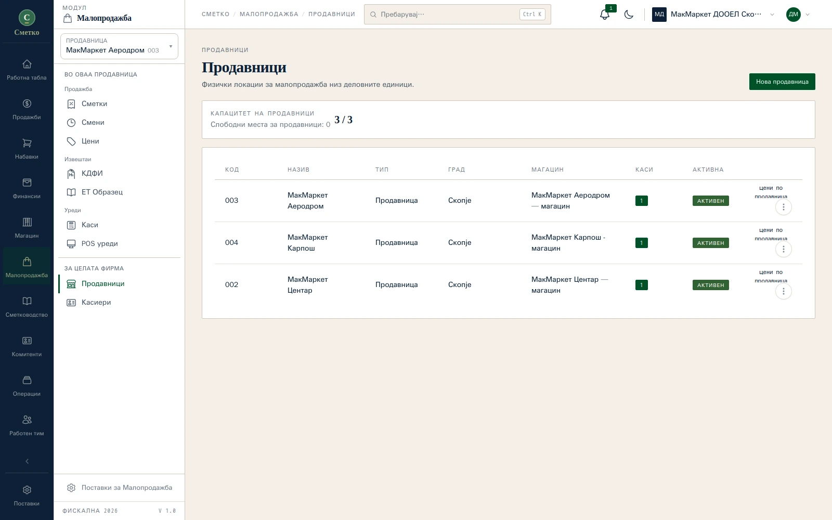832x520 pixels.
Task: Click the МакМаркет Карпош store name
Action: click(308, 243)
